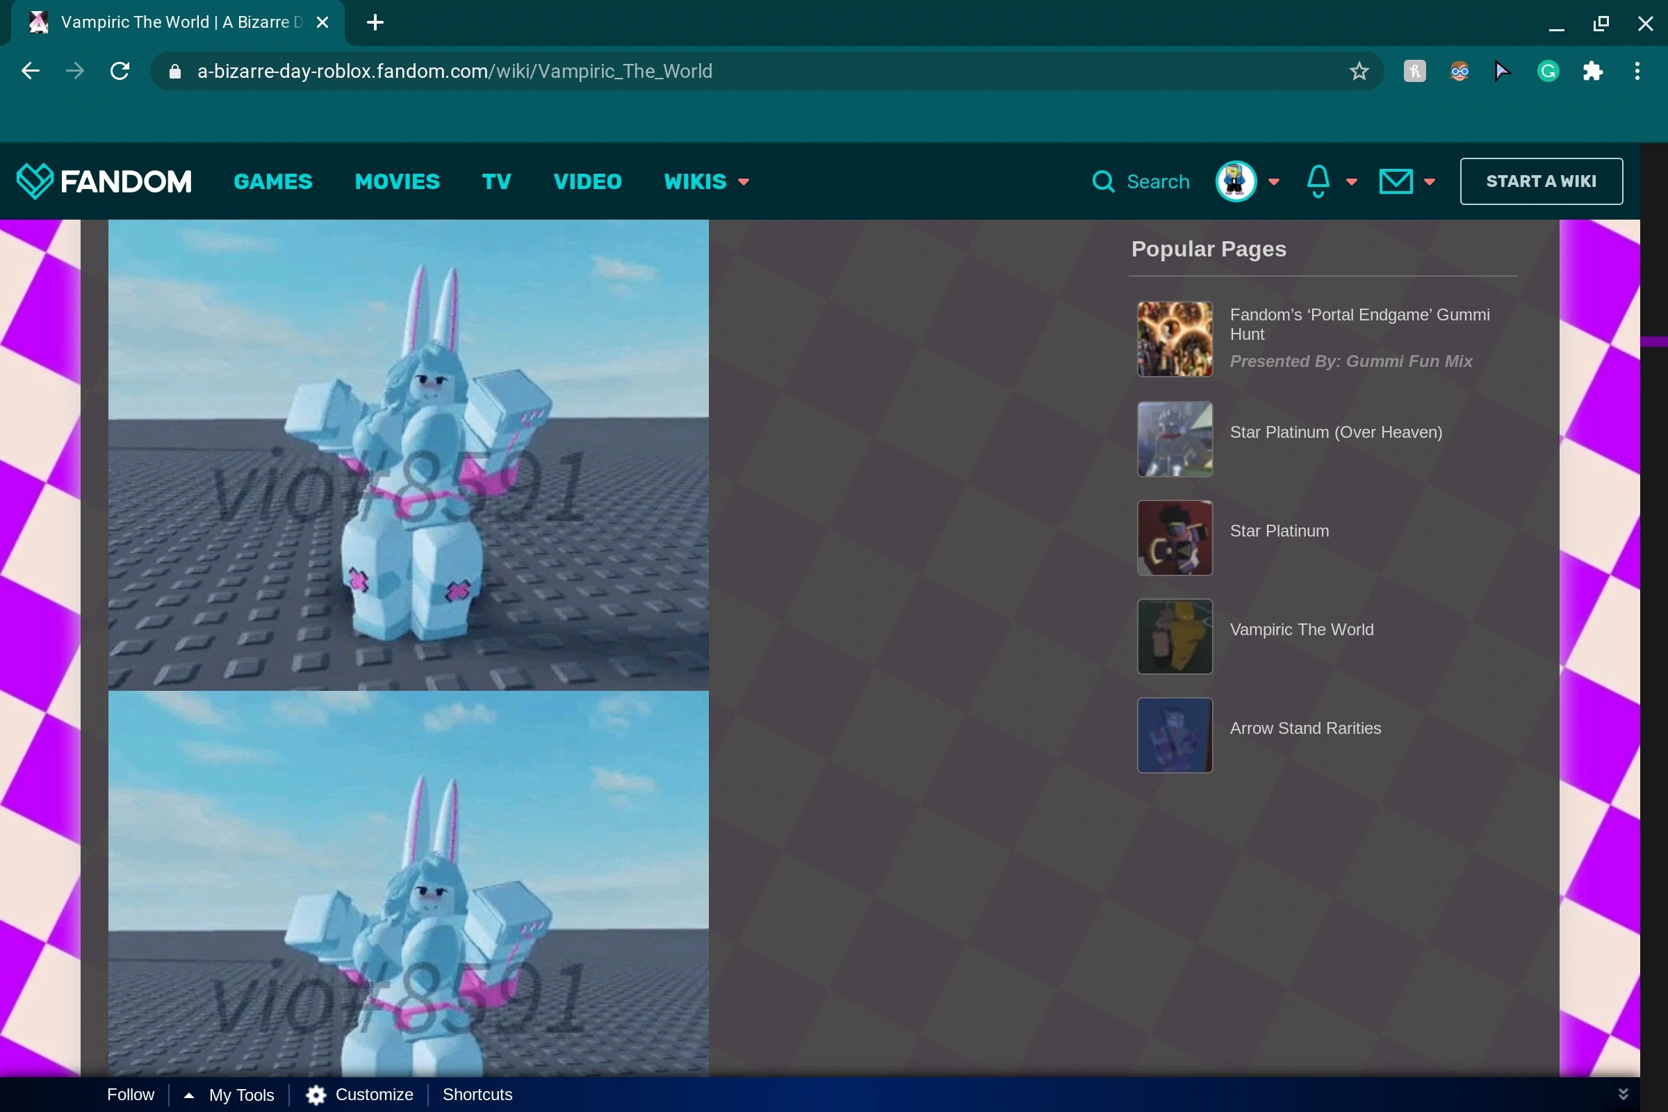Click Follow in the bottom toolbar
This screenshot has height=1112, width=1668.
point(131,1095)
